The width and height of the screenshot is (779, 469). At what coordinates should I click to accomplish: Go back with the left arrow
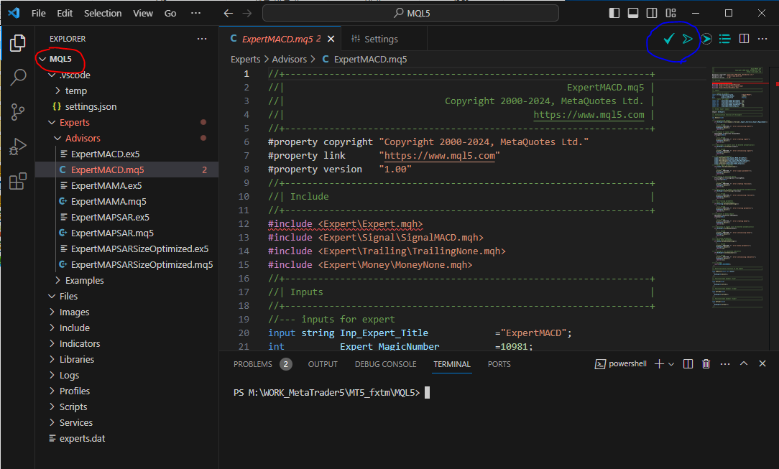(228, 14)
